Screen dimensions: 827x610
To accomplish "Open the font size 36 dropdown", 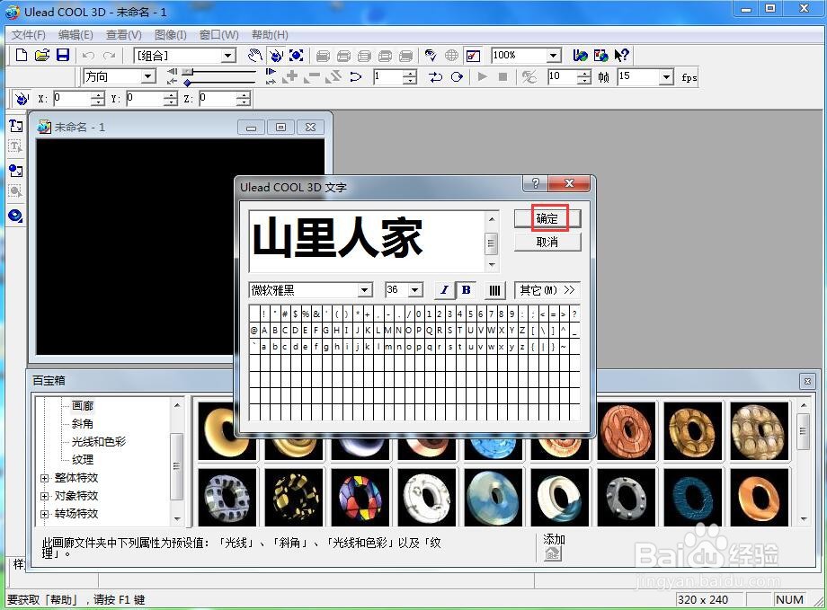I will point(415,290).
